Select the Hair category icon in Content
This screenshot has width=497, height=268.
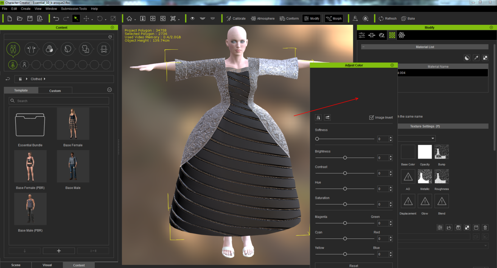coord(68,49)
